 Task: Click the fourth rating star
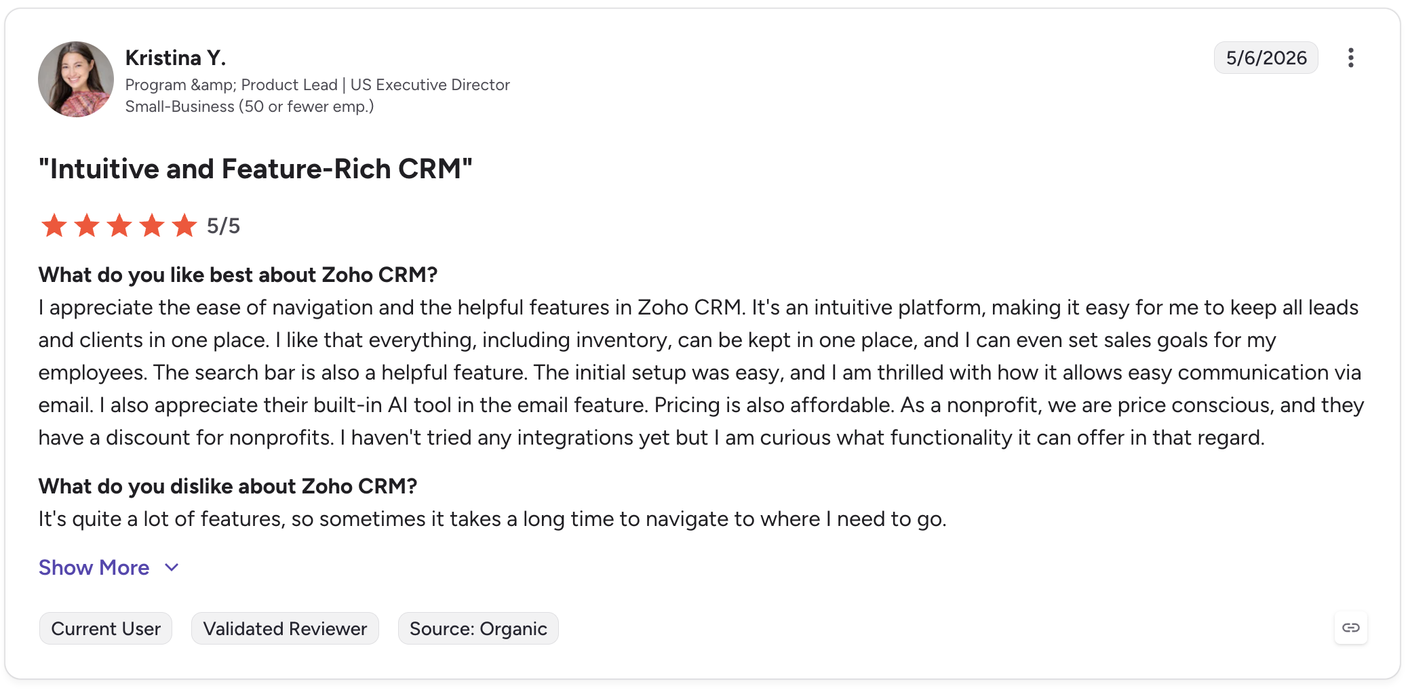coord(152,226)
